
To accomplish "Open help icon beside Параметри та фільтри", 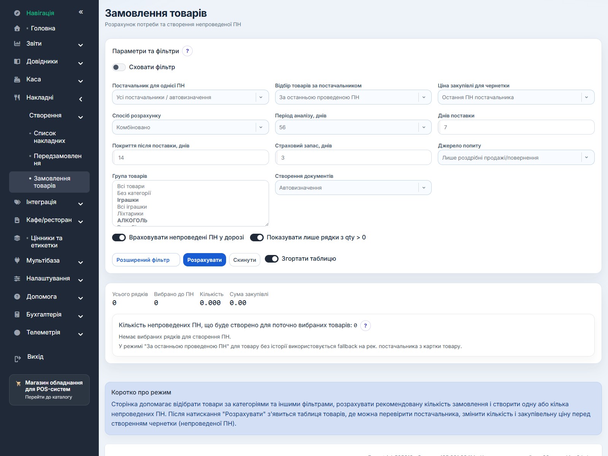I will (187, 51).
